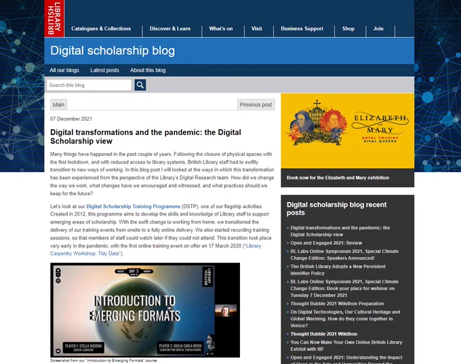Screen dimensions: 461x364
Task: Open Library Carpentry Workshop: Tidy Data link
Action: pos(155,249)
